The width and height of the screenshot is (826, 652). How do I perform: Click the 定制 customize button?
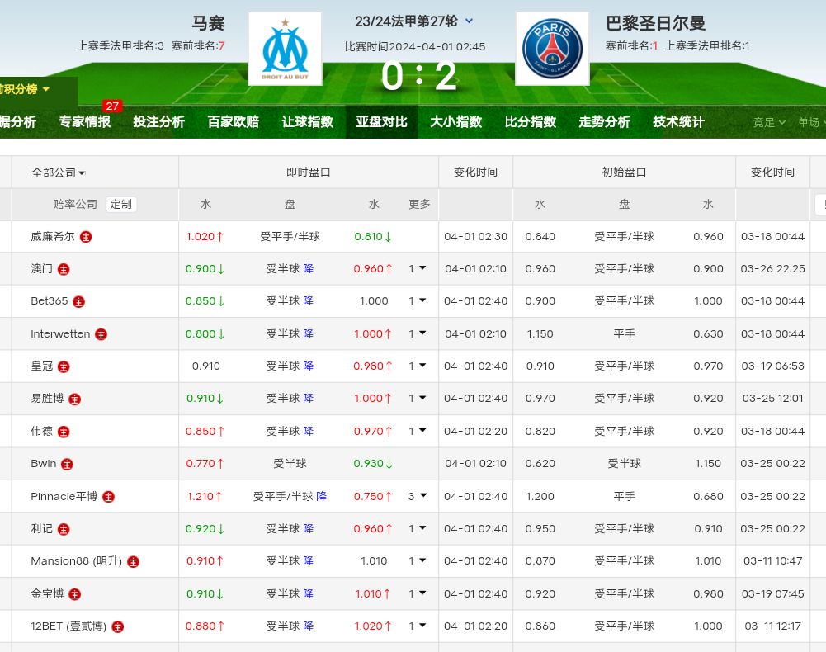pyautogui.click(x=120, y=204)
